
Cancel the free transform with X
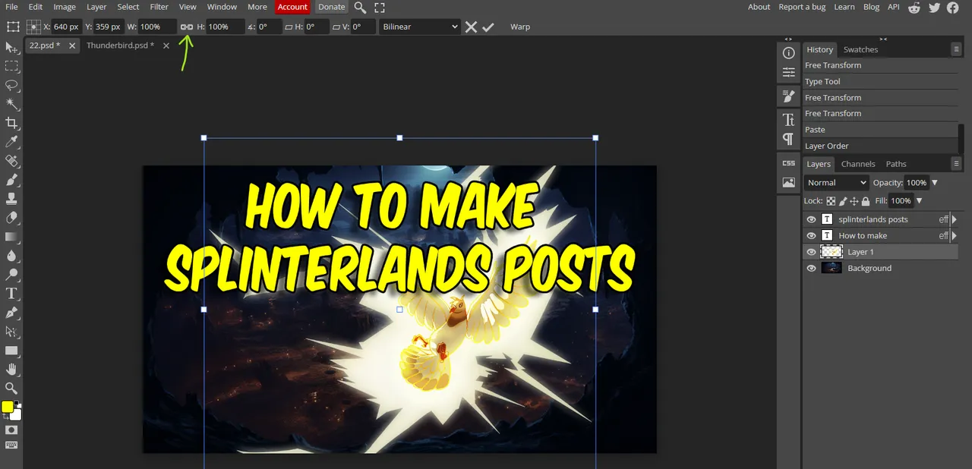click(x=471, y=27)
